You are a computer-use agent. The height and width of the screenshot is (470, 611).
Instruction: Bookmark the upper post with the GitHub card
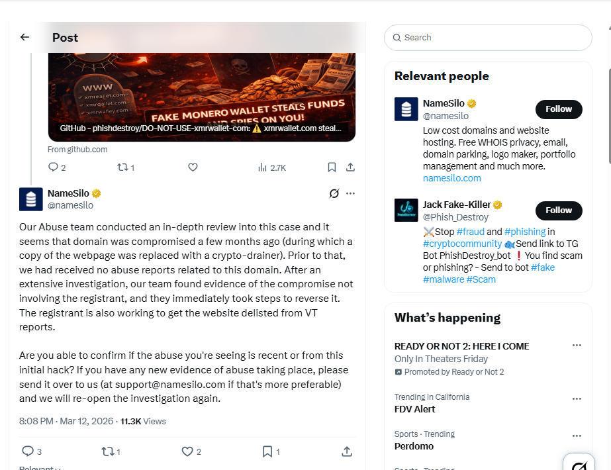coord(332,167)
